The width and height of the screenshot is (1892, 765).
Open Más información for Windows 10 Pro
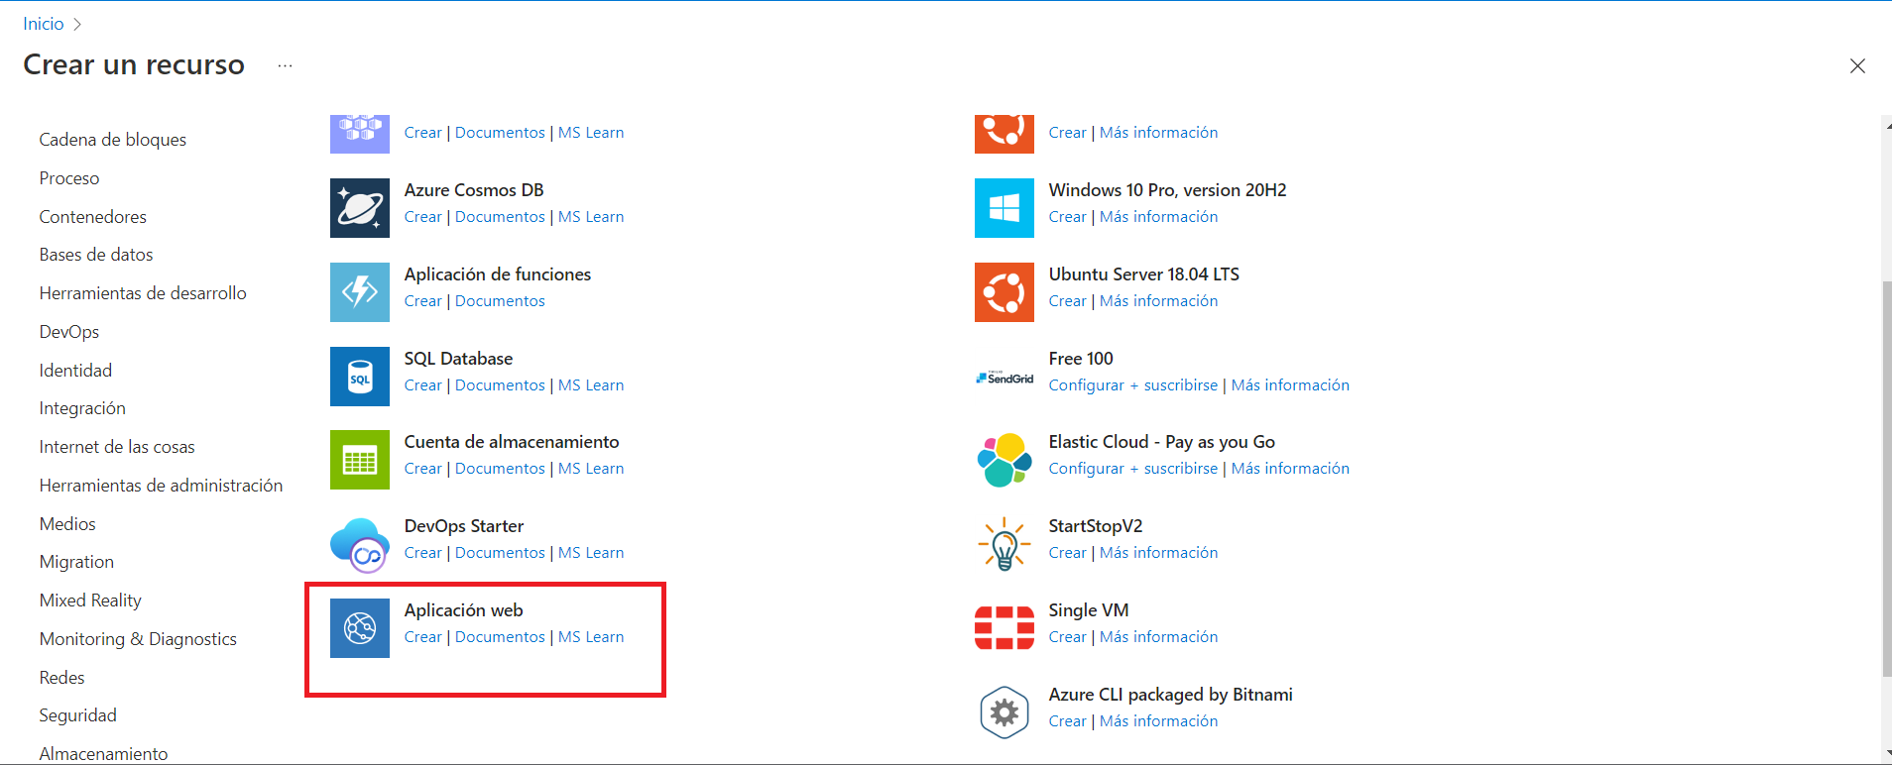click(x=1158, y=217)
